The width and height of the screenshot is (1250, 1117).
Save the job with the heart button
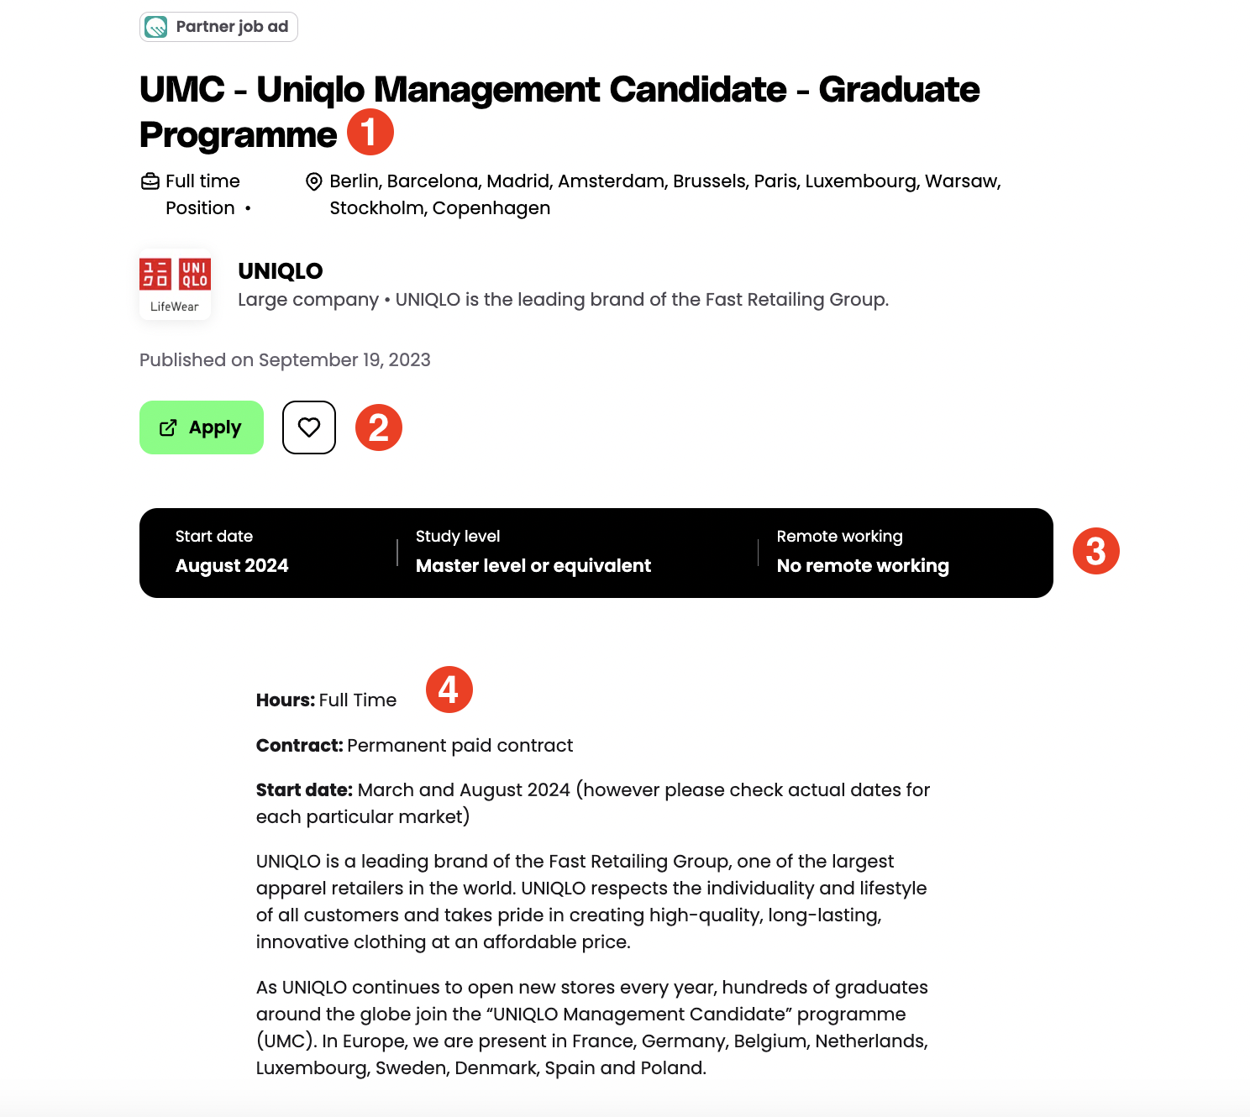coord(309,427)
